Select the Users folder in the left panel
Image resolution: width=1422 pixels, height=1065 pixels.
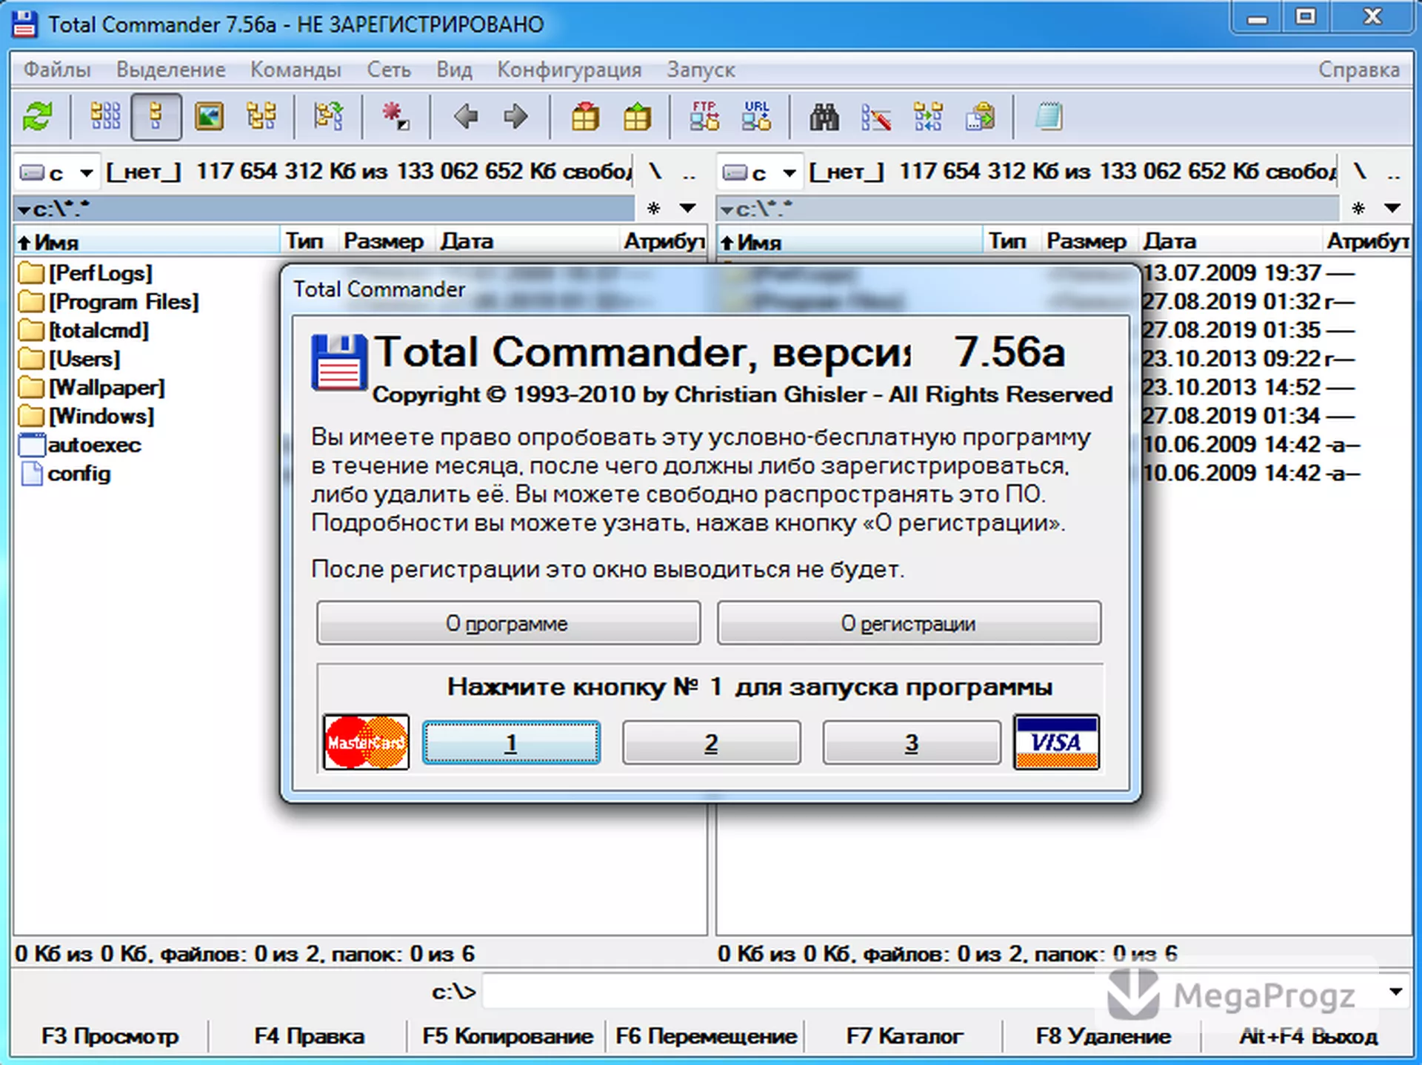tap(69, 359)
